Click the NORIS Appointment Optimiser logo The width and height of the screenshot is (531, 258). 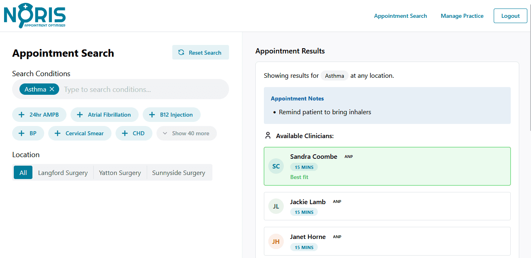(x=34, y=16)
